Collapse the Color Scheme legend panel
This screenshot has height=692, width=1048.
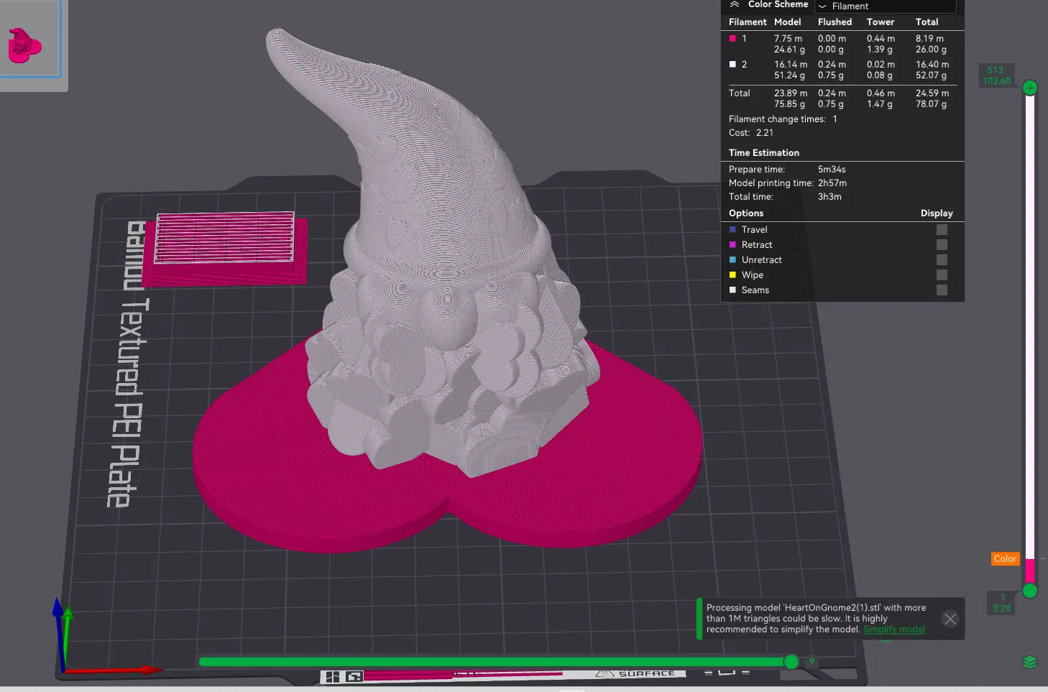pos(735,4)
